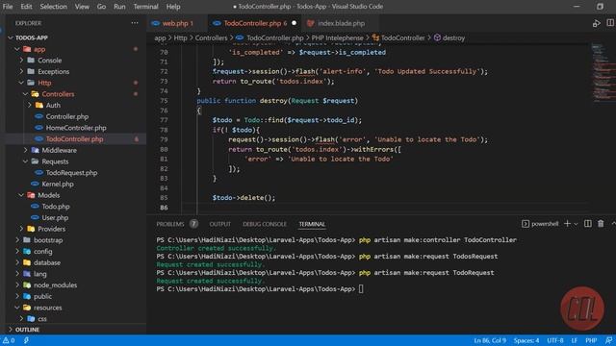Open the Go menu
616x346 pixels.
point(101,7)
